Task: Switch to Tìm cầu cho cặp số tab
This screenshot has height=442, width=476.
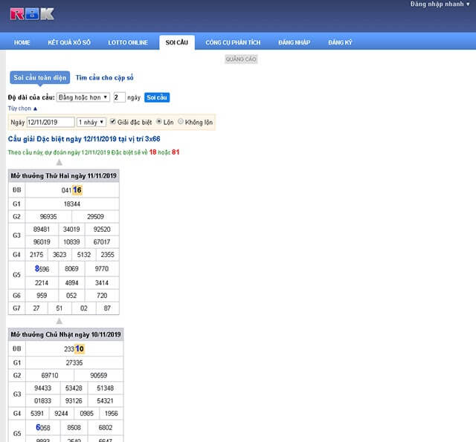Action: click(105, 77)
